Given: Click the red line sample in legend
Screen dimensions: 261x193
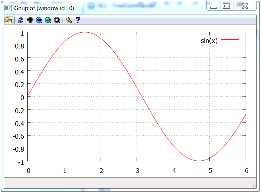Looking at the screenshot, I should pyautogui.click(x=230, y=40).
